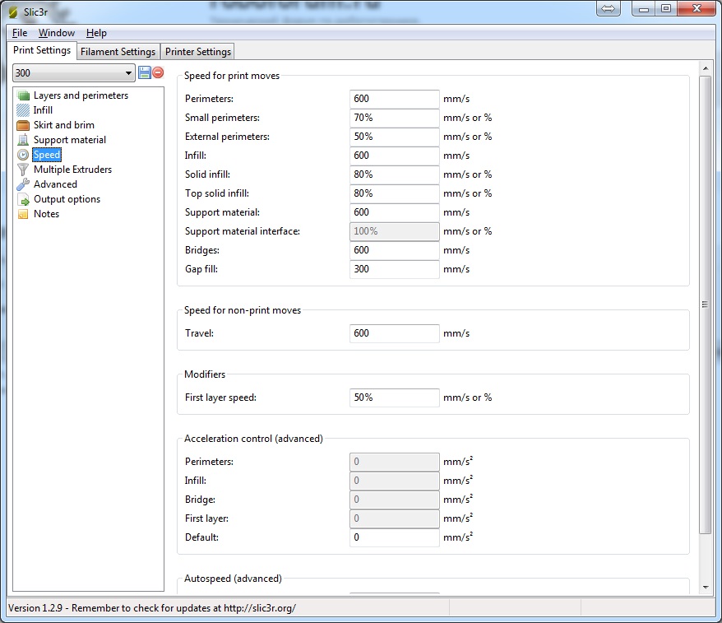Open the Advanced wrench icon
Image resolution: width=722 pixels, height=623 pixels.
click(x=23, y=184)
